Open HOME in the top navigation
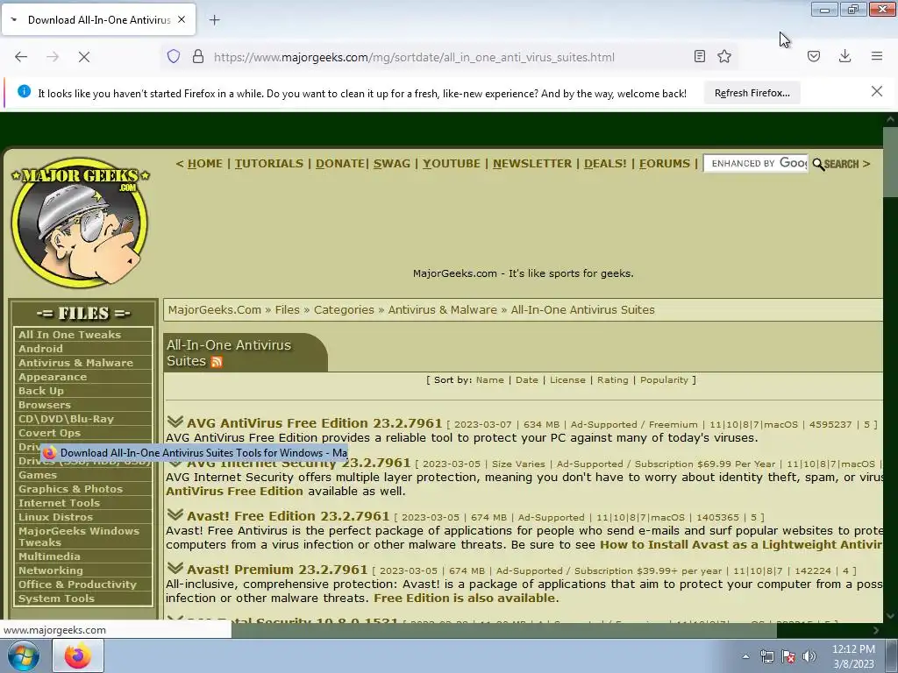The height and width of the screenshot is (673, 898). [x=205, y=164]
